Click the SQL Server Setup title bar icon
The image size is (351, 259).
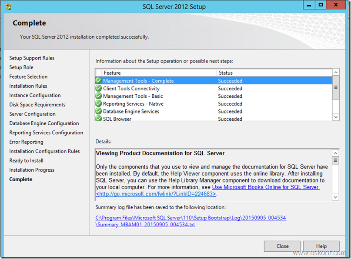[x=8, y=7]
